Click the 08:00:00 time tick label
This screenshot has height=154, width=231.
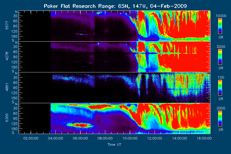coord(105,138)
